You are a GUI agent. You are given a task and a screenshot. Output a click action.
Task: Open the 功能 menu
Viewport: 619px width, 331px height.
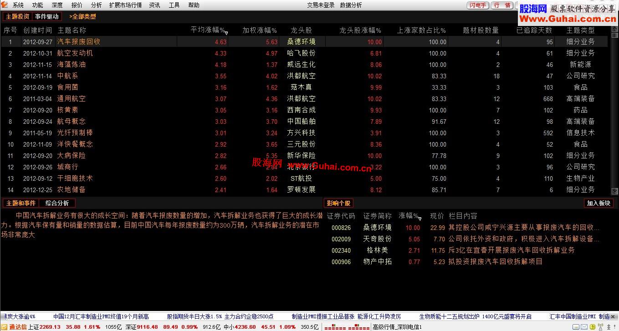pyautogui.click(x=38, y=5)
